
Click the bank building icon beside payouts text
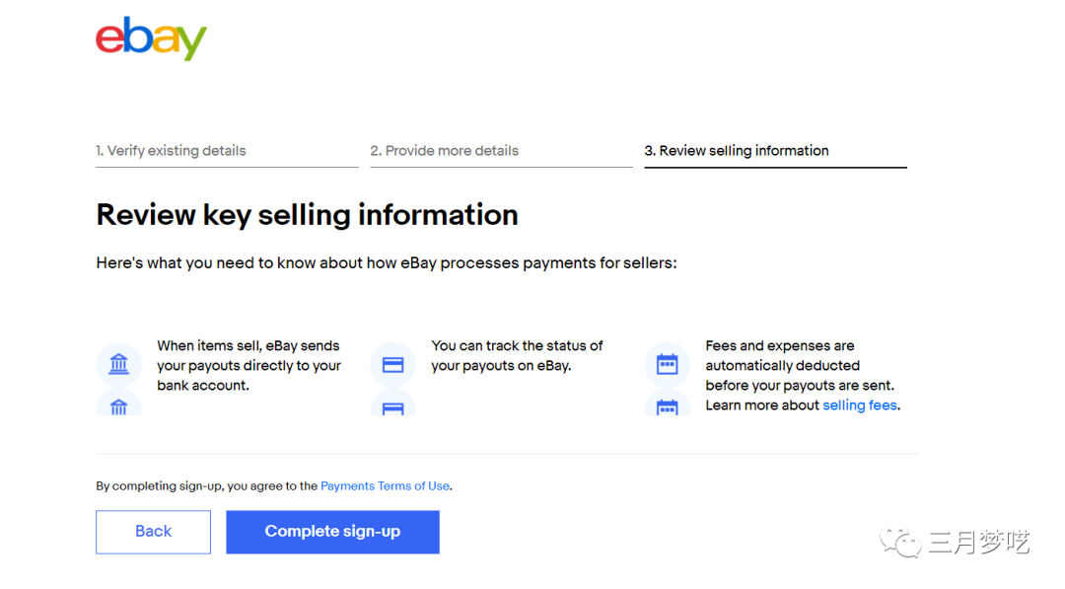119,365
